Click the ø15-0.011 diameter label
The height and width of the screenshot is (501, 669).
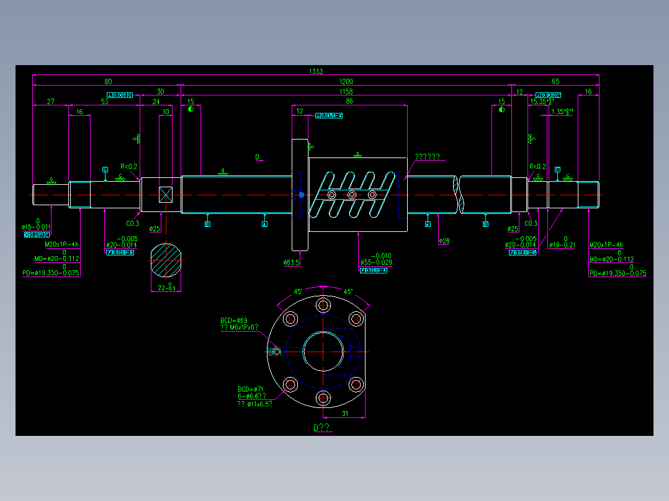pos(36,224)
